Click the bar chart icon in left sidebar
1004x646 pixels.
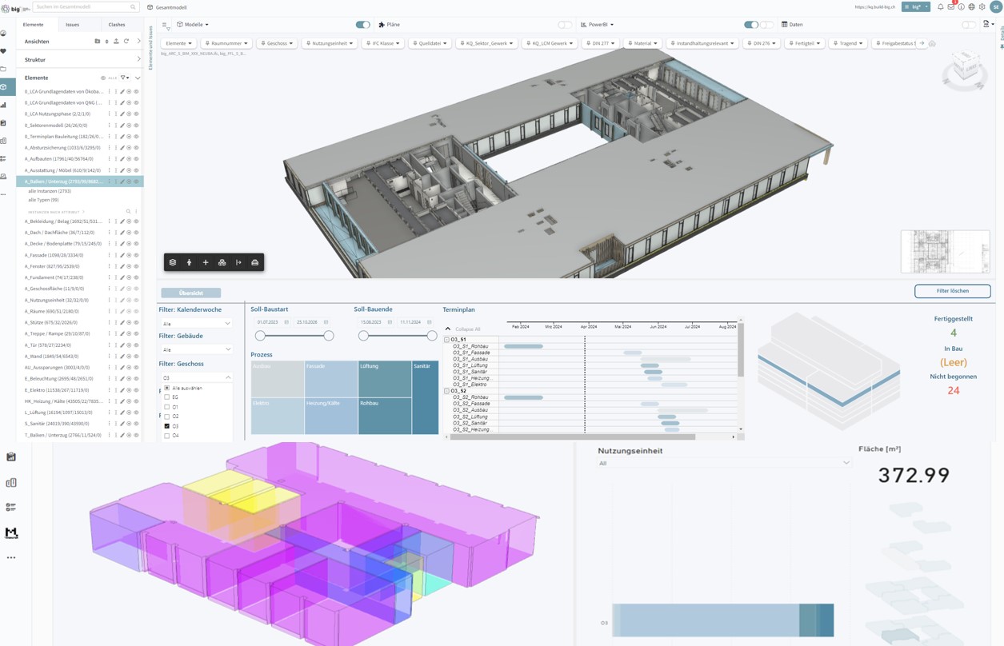point(4,105)
